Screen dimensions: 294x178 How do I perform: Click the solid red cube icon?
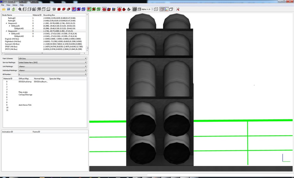click(59, 9)
